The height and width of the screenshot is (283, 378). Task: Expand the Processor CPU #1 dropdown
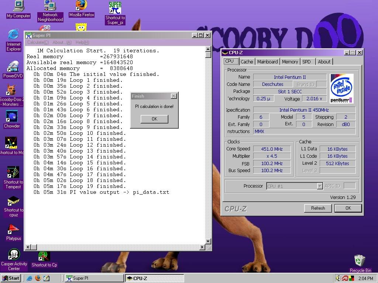320,186
